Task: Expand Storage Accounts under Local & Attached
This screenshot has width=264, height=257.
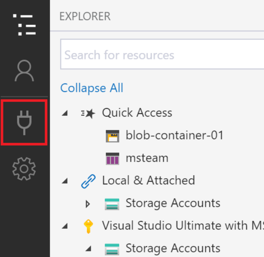Action: tap(88, 204)
